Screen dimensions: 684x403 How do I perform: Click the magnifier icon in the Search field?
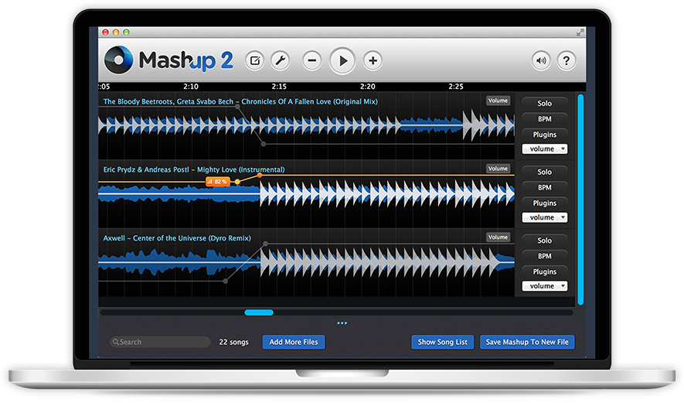pos(116,342)
